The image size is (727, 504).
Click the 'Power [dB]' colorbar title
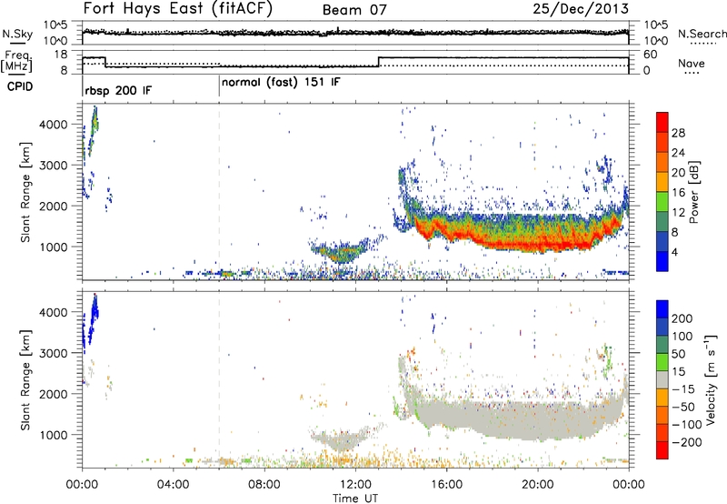(x=694, y=192)
